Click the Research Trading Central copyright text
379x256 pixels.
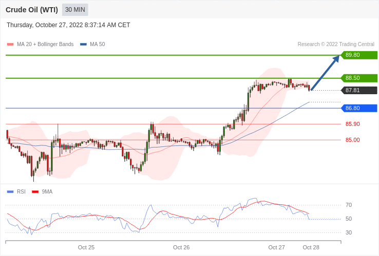336,45
